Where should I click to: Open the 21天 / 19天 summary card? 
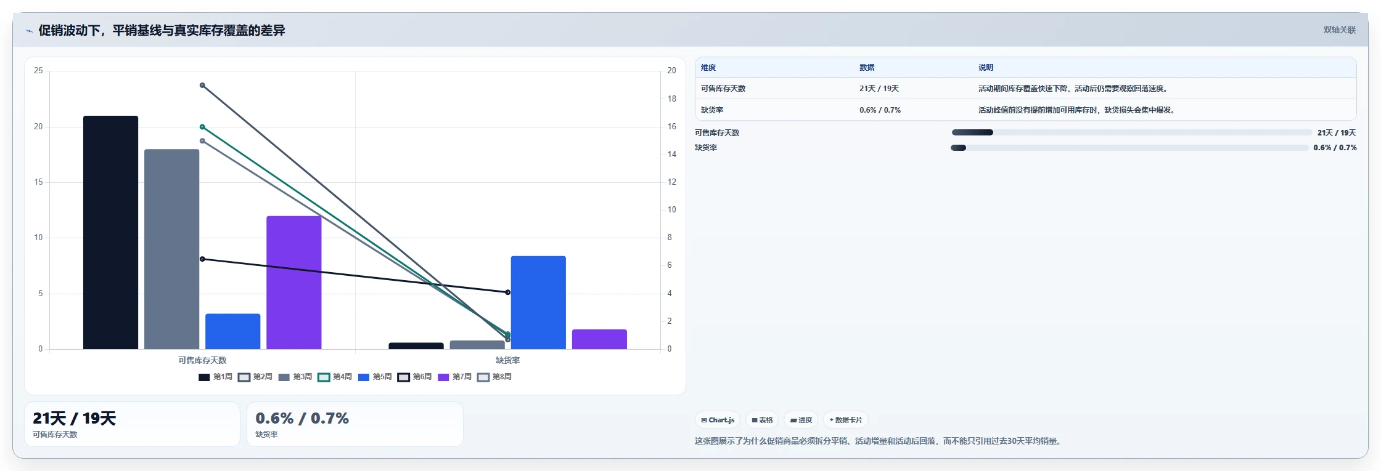132,424
